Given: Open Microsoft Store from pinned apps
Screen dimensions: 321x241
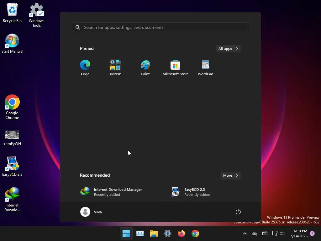Looking at the screenshot, I should click(x=176, y=68).
